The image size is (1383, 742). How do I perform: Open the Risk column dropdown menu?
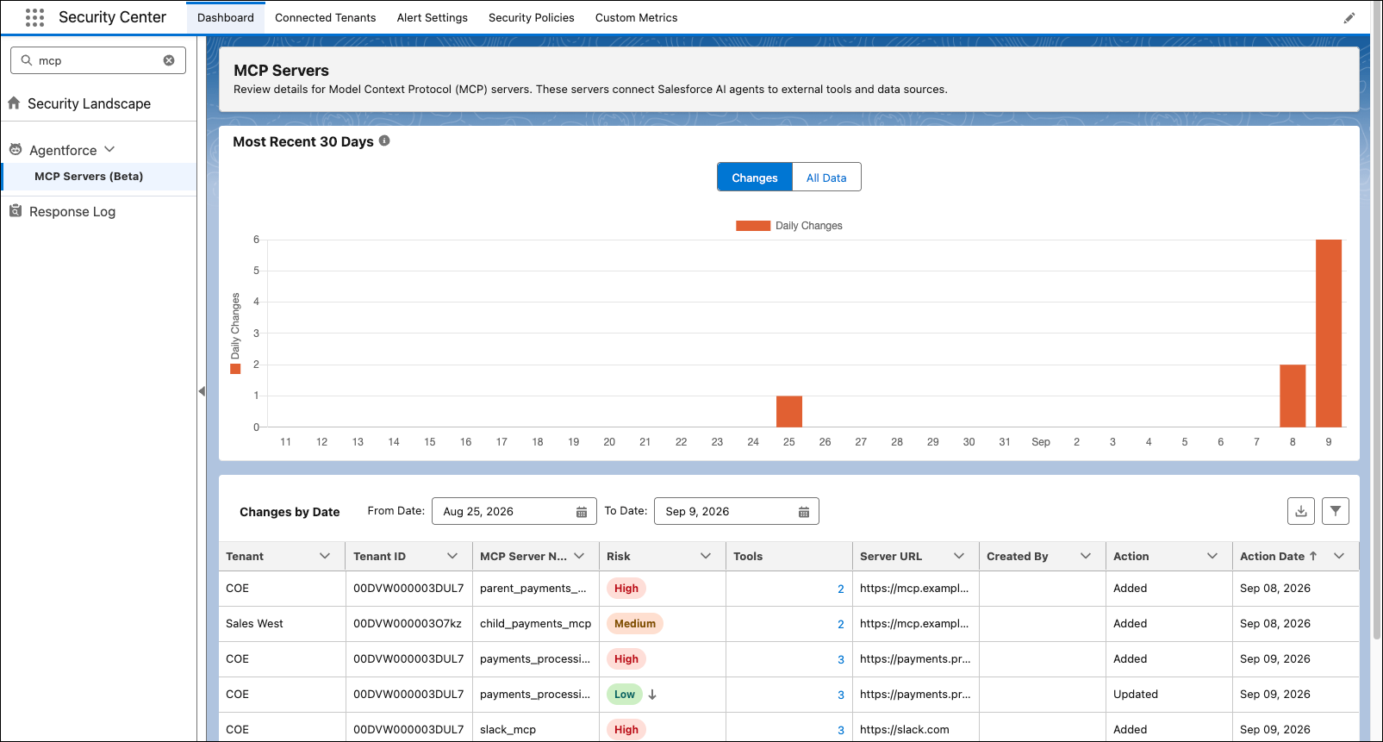pyautogui.click(x=706, y=556)
